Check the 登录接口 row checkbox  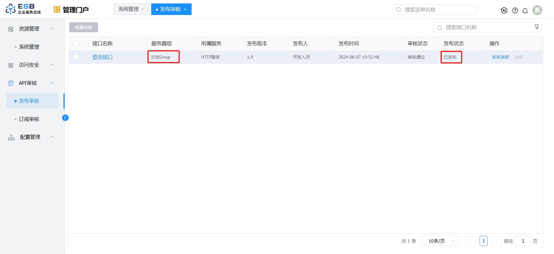point(76,57)
